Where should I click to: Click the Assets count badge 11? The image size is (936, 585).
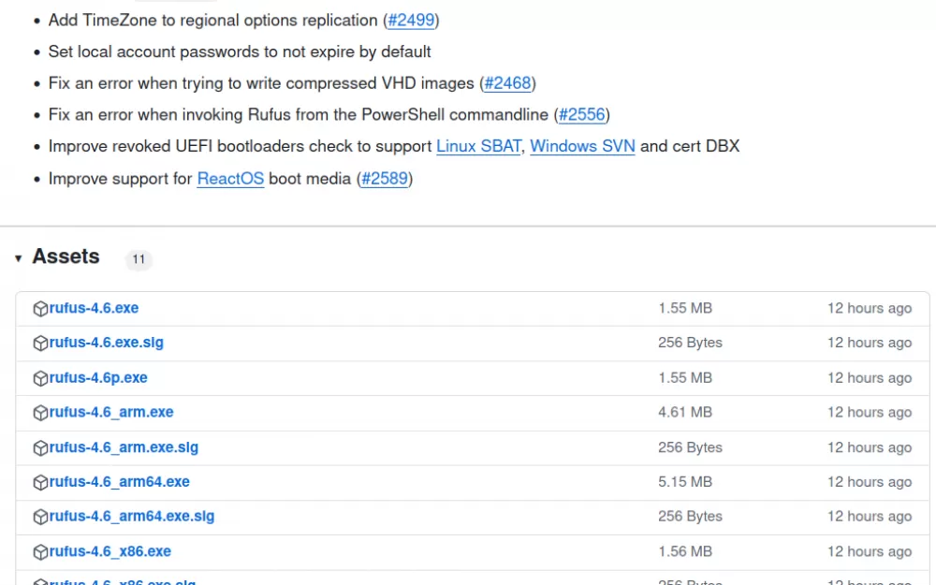(139, 259)
